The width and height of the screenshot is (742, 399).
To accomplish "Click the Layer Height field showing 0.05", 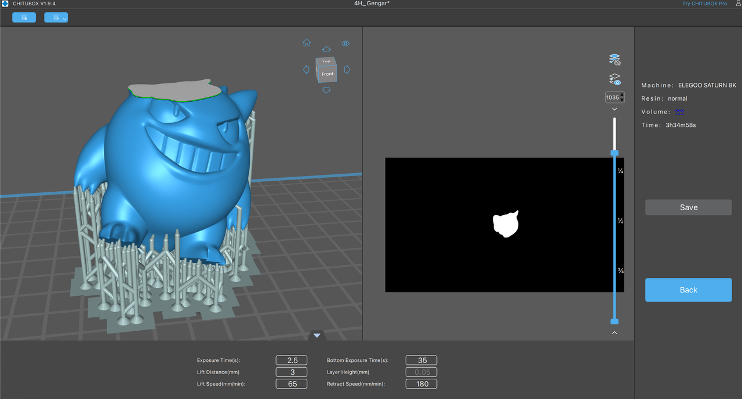I will tap(421, 372).
